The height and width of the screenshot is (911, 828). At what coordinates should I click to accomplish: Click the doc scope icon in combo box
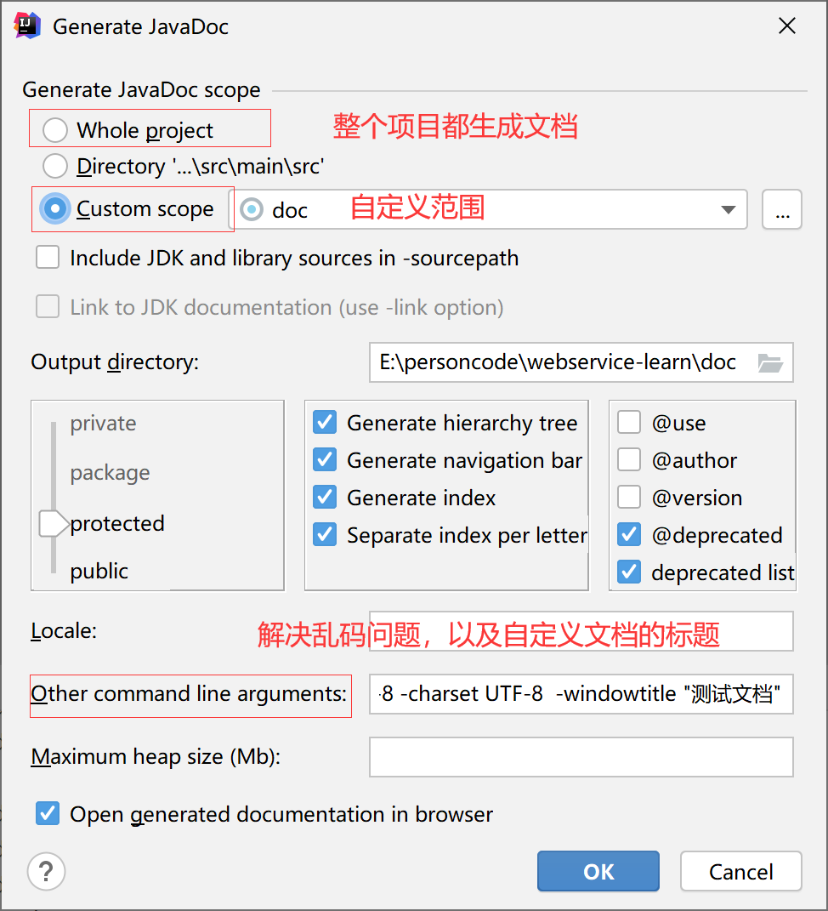252,209
